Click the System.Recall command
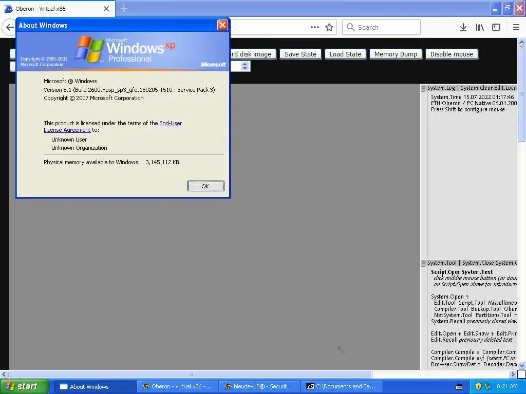Image resolution: width=526 pixels, height=394 pixels. pos(448,321)
